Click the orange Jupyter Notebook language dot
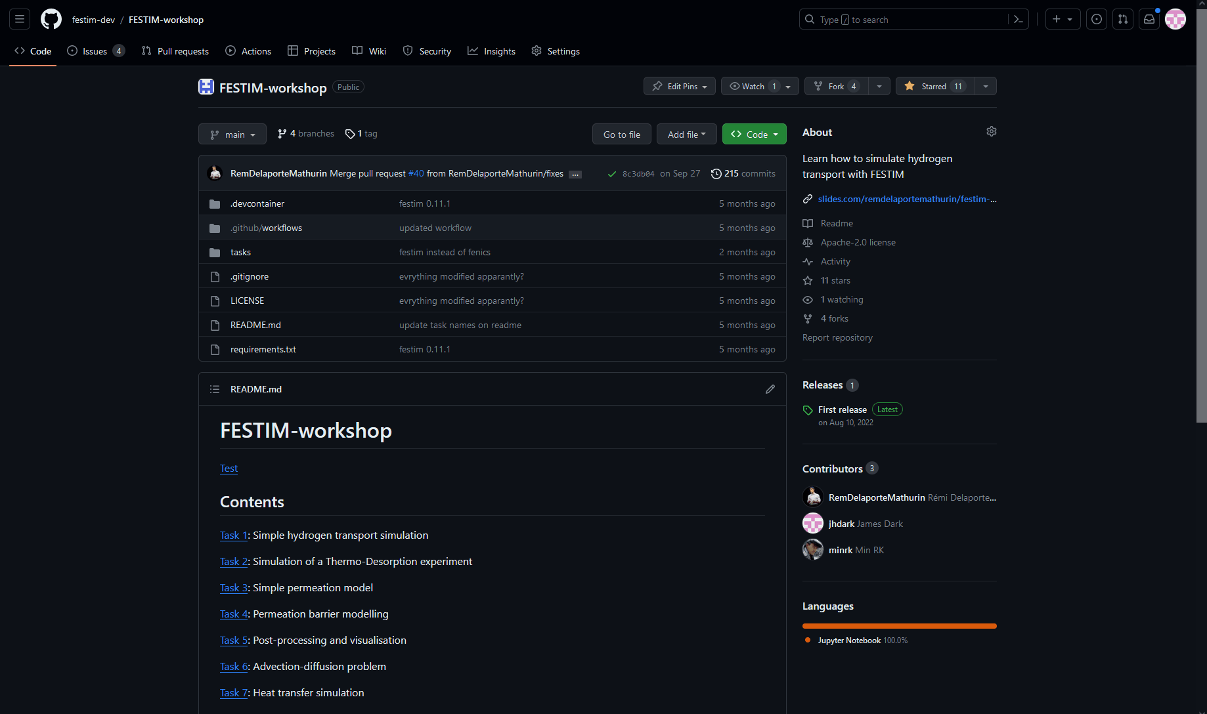This screenshot has width=1207, height=714. pyautogui.click(x=808, y=640)
